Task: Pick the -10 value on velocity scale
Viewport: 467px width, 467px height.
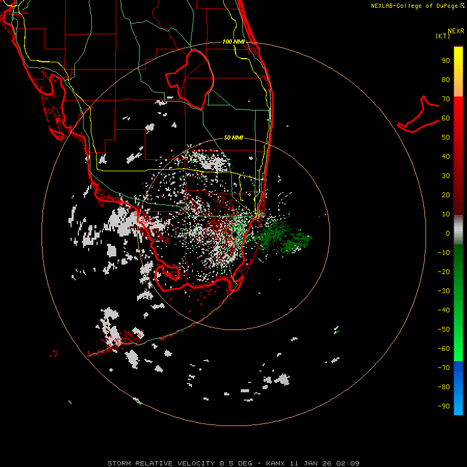Action: pyautogui.click(x=444, y=253)
